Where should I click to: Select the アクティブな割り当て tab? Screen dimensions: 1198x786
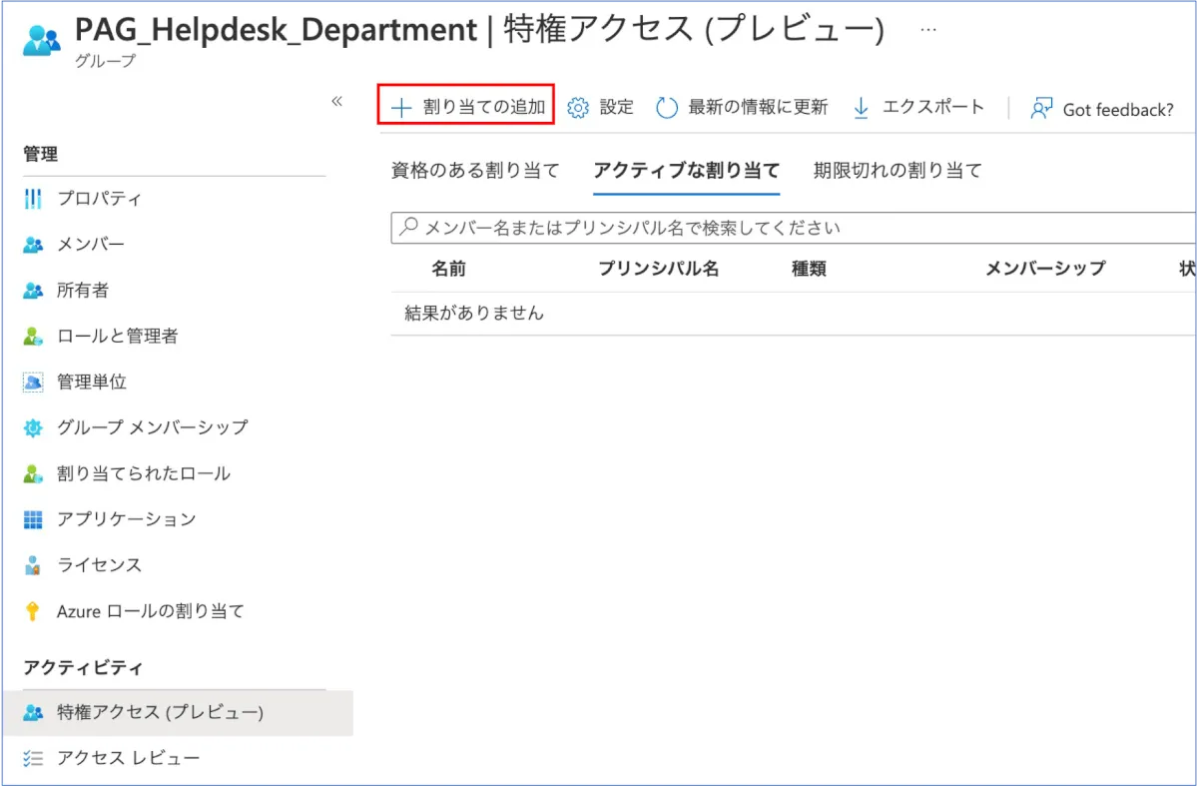686,170
